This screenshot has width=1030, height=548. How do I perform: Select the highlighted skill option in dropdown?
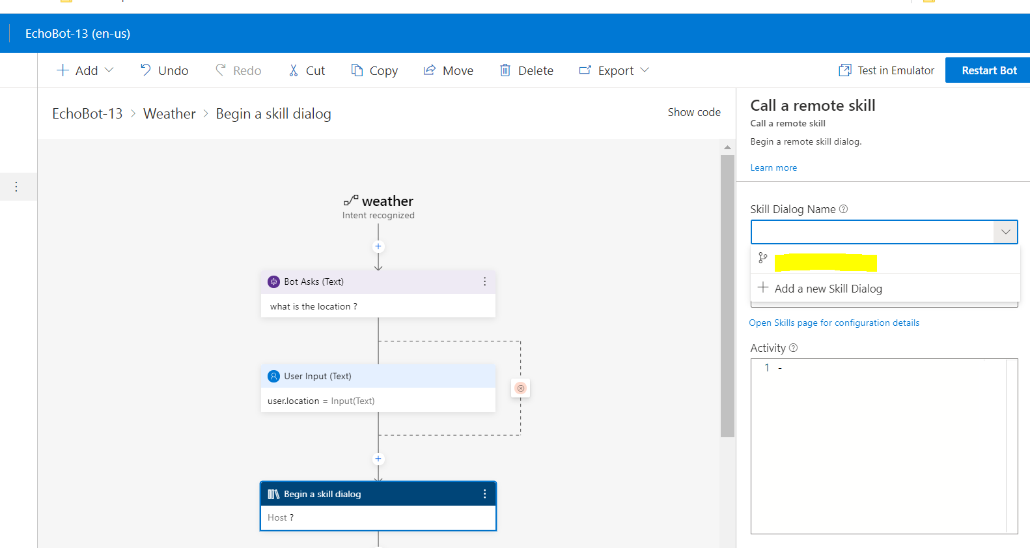pos(885,259)
